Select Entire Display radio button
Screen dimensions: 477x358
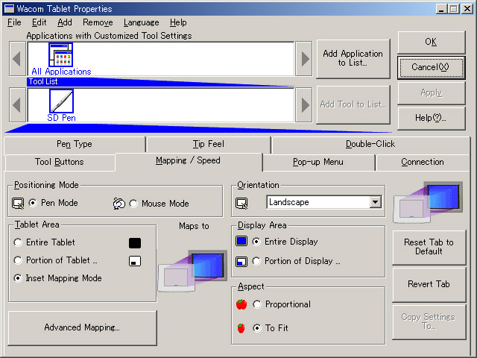[x=256, y=242]
